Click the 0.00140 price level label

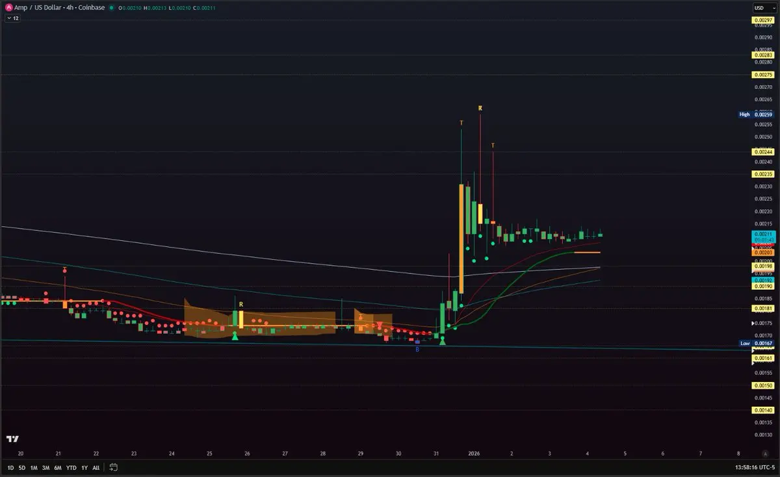point(762,410)
